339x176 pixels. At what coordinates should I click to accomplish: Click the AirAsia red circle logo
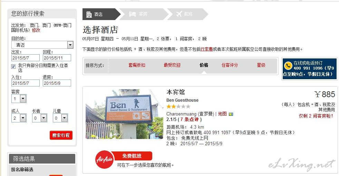click(104, 159)
